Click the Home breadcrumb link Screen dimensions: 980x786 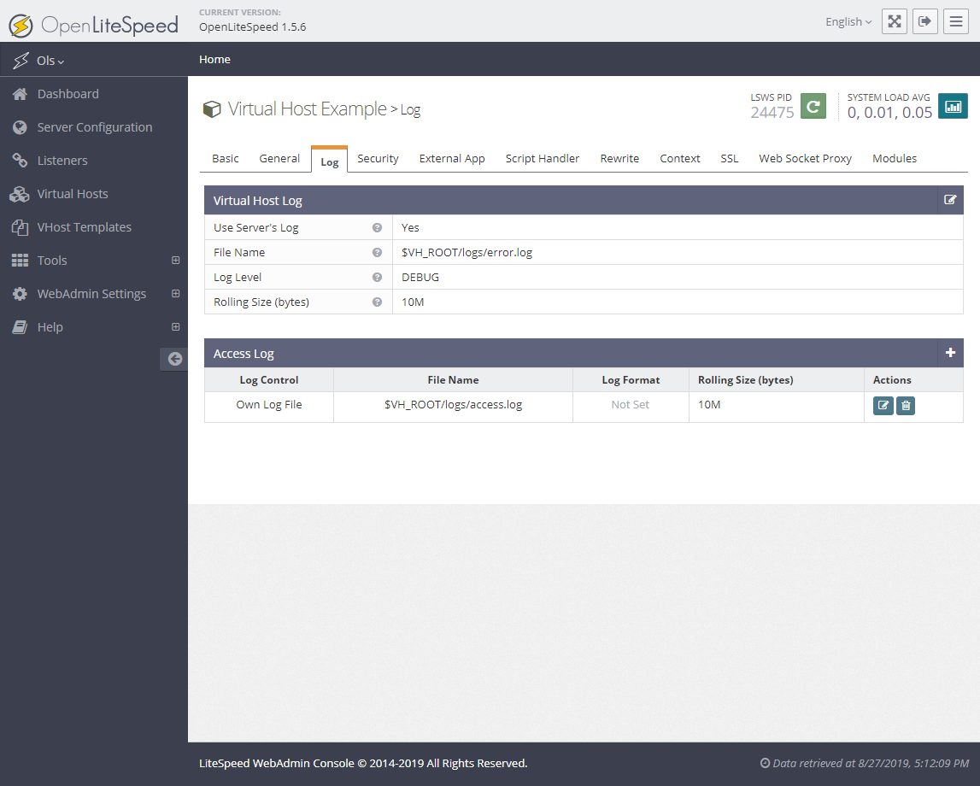coord(214,59)
